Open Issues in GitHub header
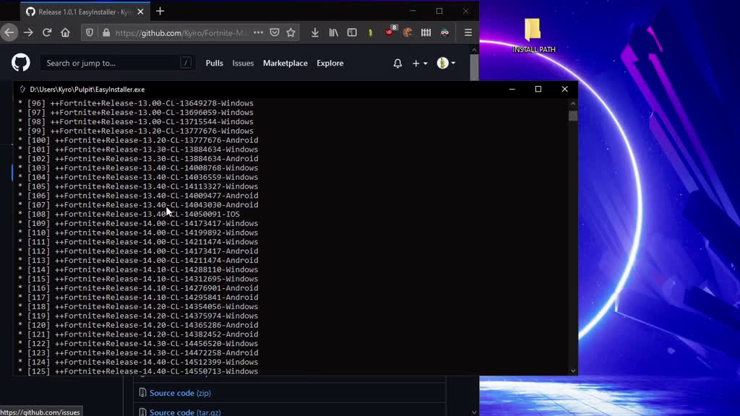This screenshot has width=740, height=416. pyautogui.click(x=243, y=64)
